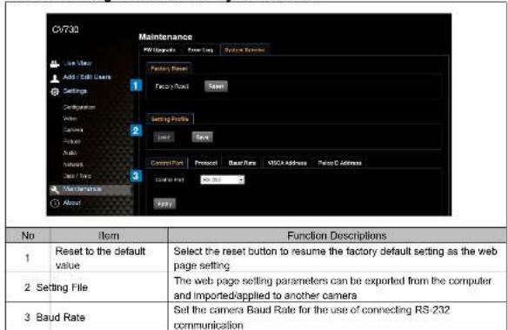This screenshot has height=330, width=508.
Task: Open Date / Time settings in sidebar
Action: coord(77,176)
